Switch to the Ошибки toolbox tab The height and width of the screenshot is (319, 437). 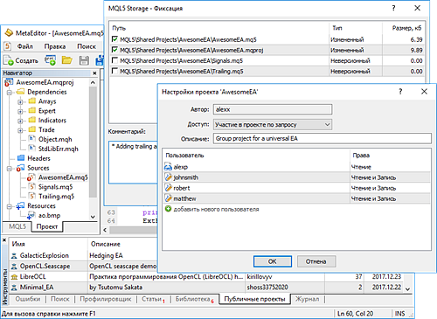point(28,299)
